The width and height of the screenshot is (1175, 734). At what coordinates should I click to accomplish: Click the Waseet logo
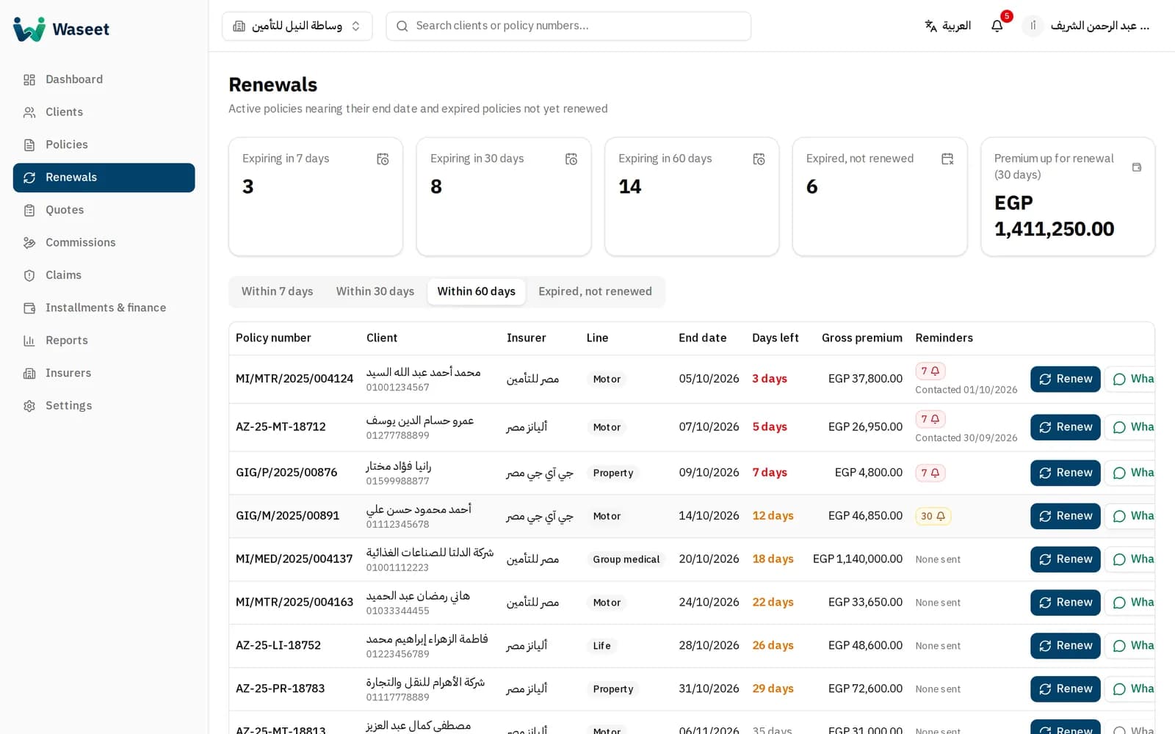[x=62, y=29]
